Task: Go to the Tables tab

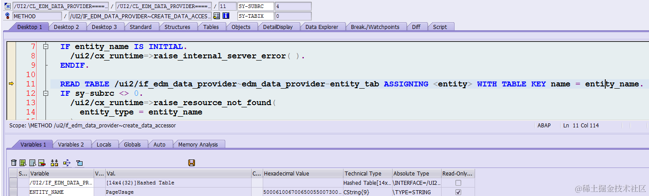Action: [x=211, y=27]
